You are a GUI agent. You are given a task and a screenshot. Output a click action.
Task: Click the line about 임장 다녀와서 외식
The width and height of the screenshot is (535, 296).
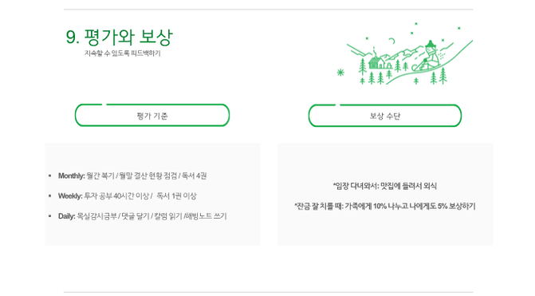[x=385, y=186]
